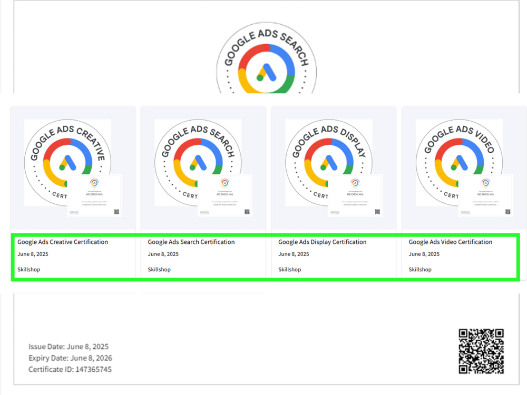The image size is (527, 395).
Task: Click the large QR code on certificate
Action: tap(481, 351)
